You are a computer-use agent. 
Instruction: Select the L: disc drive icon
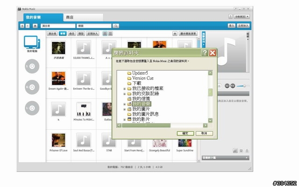point(32,108)
